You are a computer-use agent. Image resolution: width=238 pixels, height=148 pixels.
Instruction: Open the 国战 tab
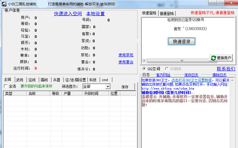(44, 80)
